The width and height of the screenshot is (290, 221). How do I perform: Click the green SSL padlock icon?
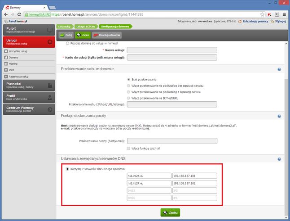point(26,14)
